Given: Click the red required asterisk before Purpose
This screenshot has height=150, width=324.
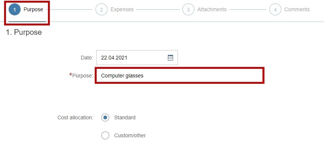Looking at the screenshot, I should pos(71,75).
